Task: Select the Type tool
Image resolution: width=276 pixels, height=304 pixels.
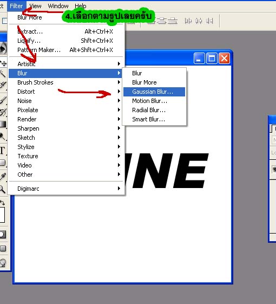Action: coord(2,151)
